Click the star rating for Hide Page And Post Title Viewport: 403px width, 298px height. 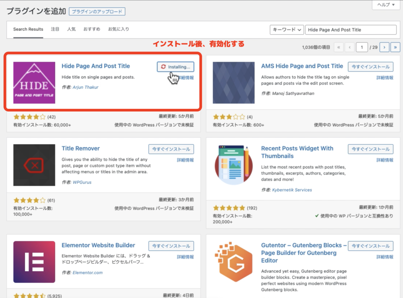(30, 117)
